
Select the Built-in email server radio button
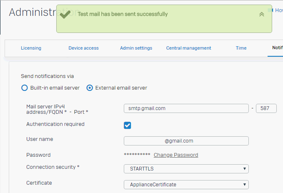[x=25, y=88]
